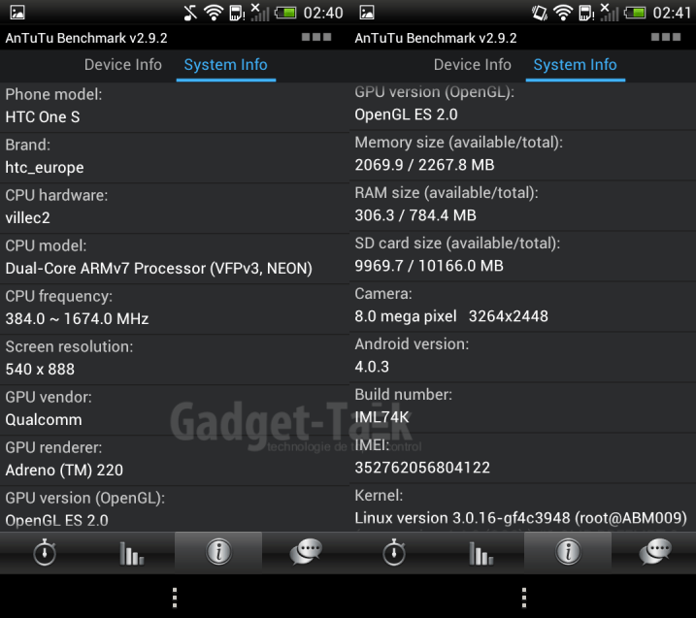Tap the three squares indicator in right title bar
The height and width of the screenshot is (618, 696).
(666, 37)
